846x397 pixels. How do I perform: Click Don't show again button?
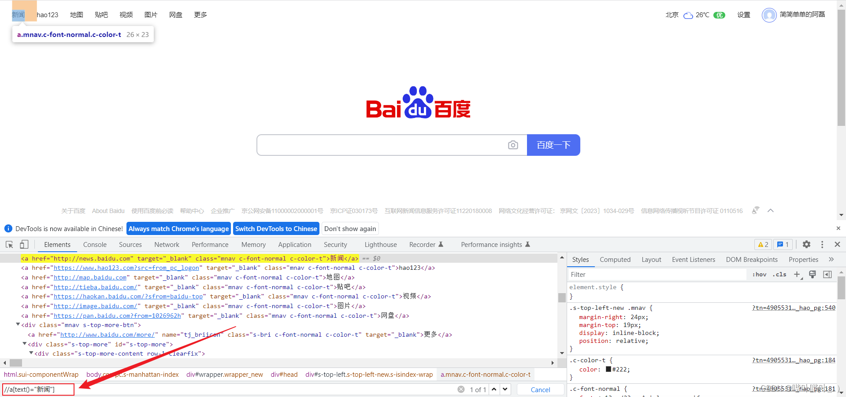[350, 229]
